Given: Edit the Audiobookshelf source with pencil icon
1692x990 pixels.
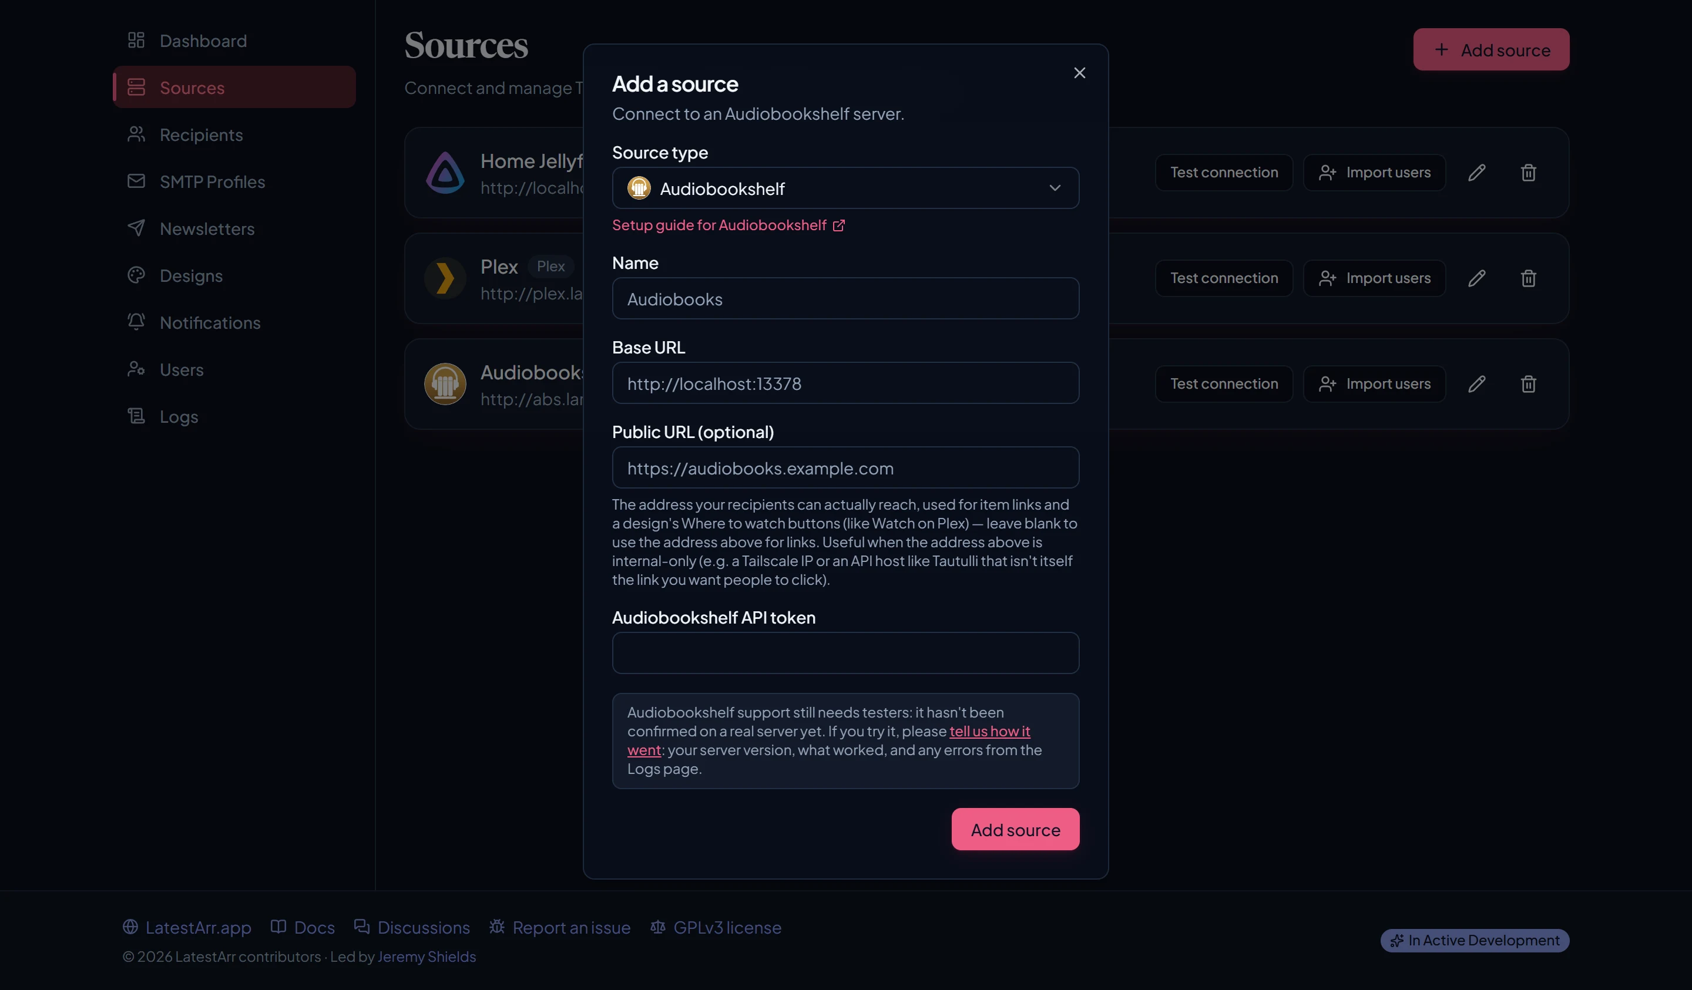Looking at the screenshot, I should click(1476, 384).
